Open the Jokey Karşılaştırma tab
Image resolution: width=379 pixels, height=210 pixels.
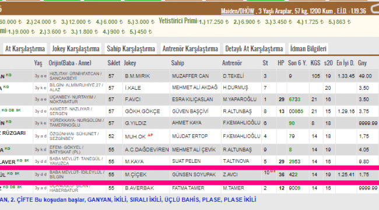76,48
